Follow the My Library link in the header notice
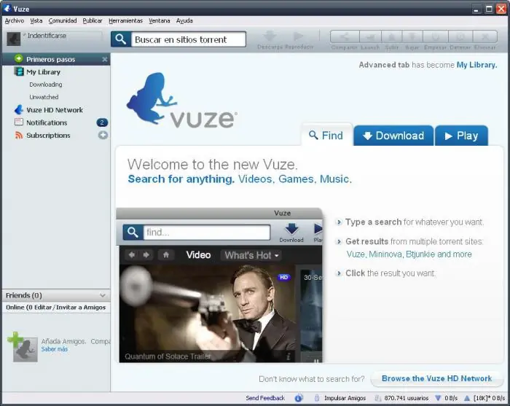This screenshot has height=406, width=510. (476, 65)
